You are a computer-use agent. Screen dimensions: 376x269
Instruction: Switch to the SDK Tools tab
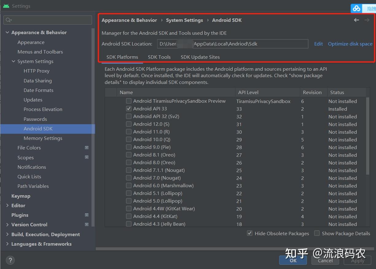(x=159, y=57)
